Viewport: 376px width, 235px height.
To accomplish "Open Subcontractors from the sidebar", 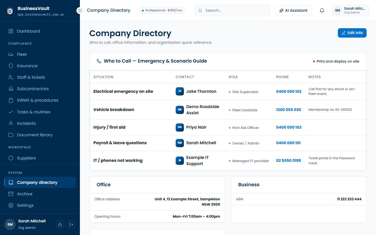I will pyautogui.click(x=40, y=89).
